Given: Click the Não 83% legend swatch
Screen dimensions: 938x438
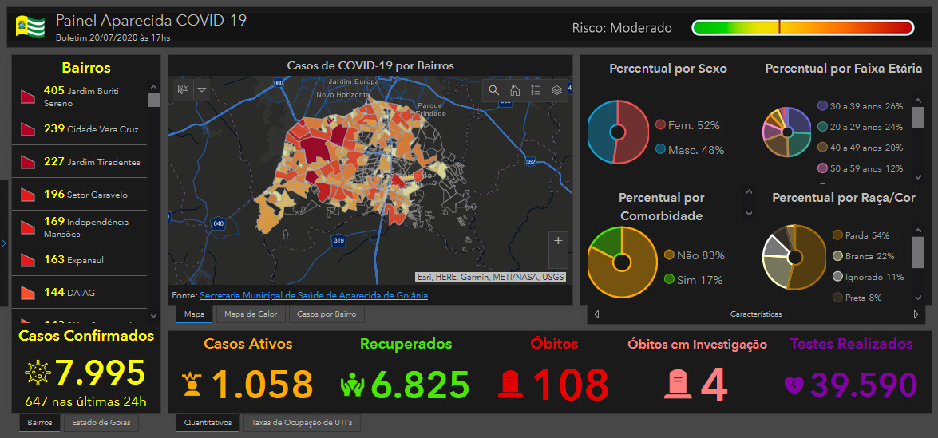Looking at the screenshot, I should (670, 255).
